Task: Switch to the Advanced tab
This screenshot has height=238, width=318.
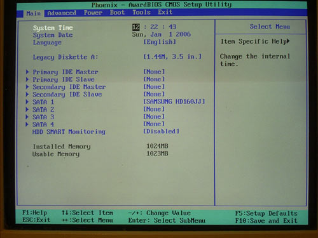Action: 62,13
